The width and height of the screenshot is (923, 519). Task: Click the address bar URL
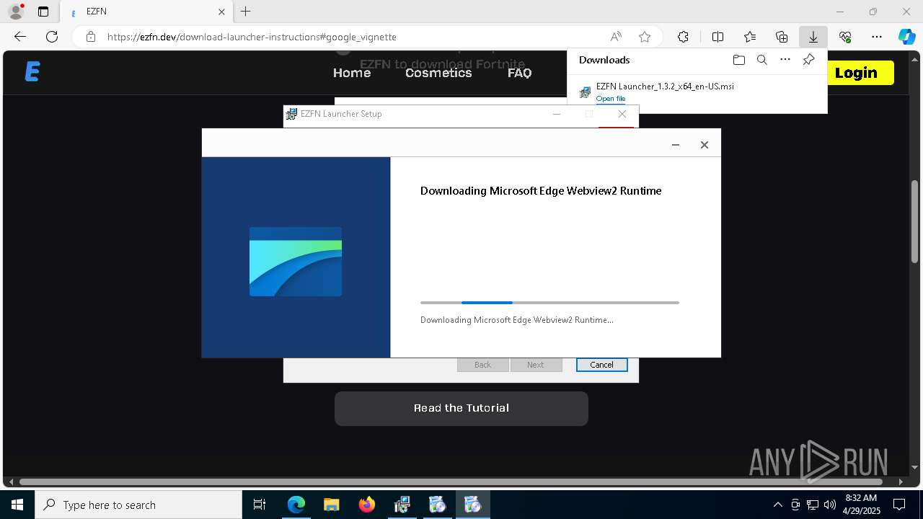[252, 37]
